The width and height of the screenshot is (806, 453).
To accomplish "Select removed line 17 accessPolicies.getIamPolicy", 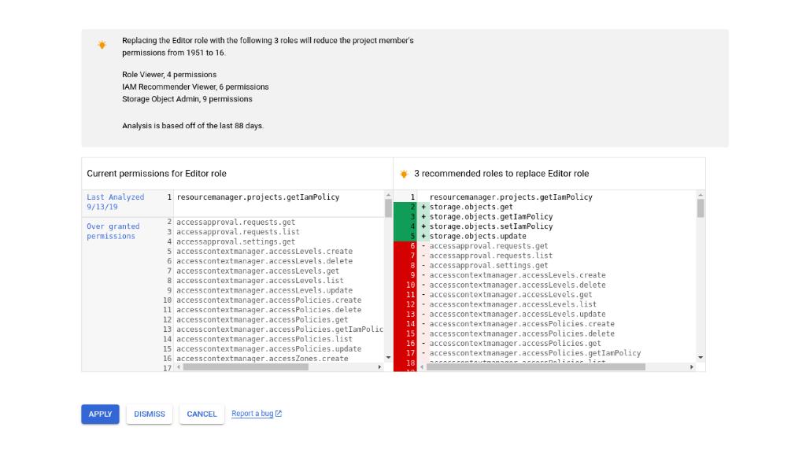I will point(535,353).
